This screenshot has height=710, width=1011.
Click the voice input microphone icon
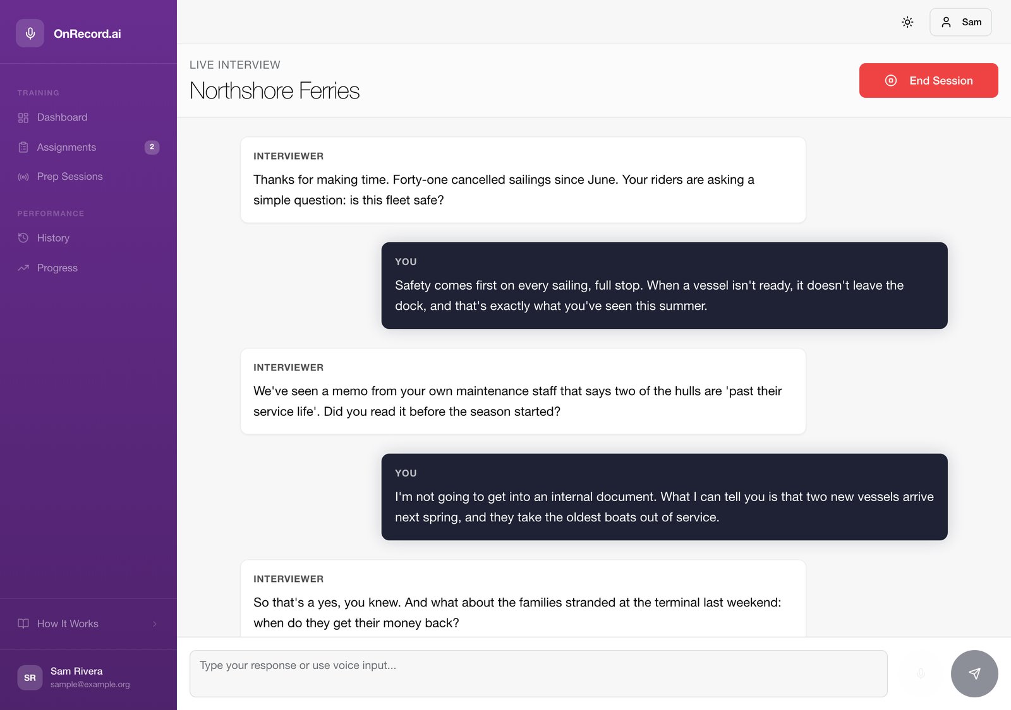921,673
